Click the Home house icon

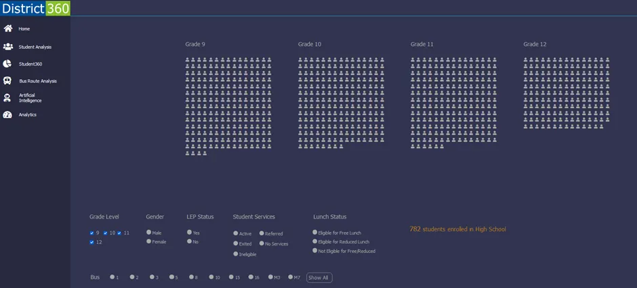click(8, 28)
